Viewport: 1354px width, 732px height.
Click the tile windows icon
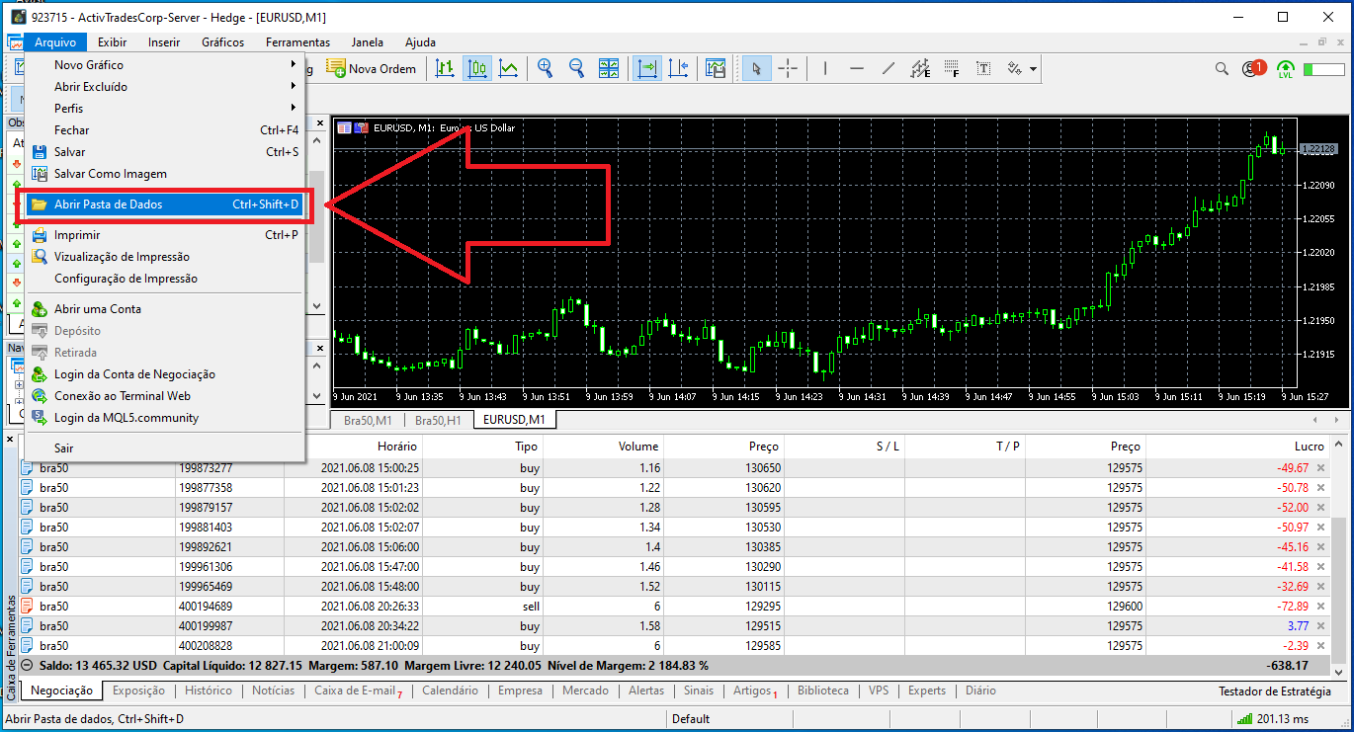tap(609, 69)
